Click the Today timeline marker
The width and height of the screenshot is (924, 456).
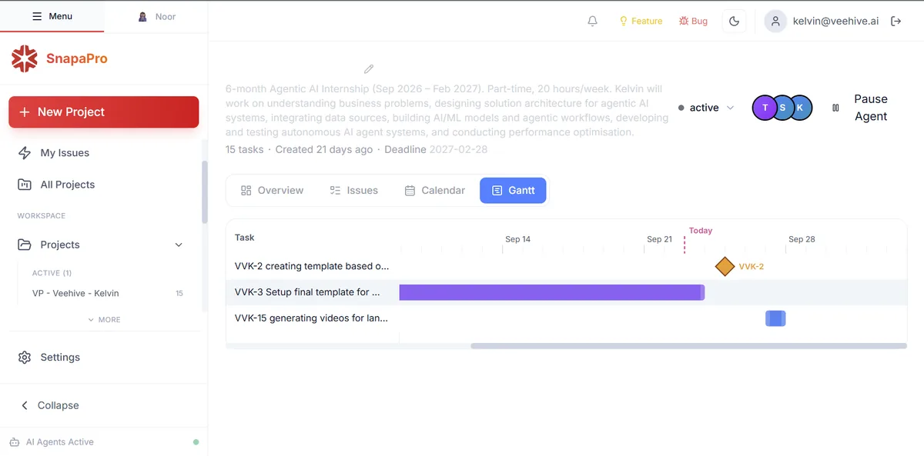point(700,231)
